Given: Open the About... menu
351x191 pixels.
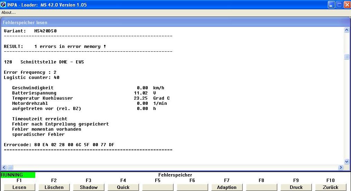Looking at the screenshot, I should coord(9,12).
